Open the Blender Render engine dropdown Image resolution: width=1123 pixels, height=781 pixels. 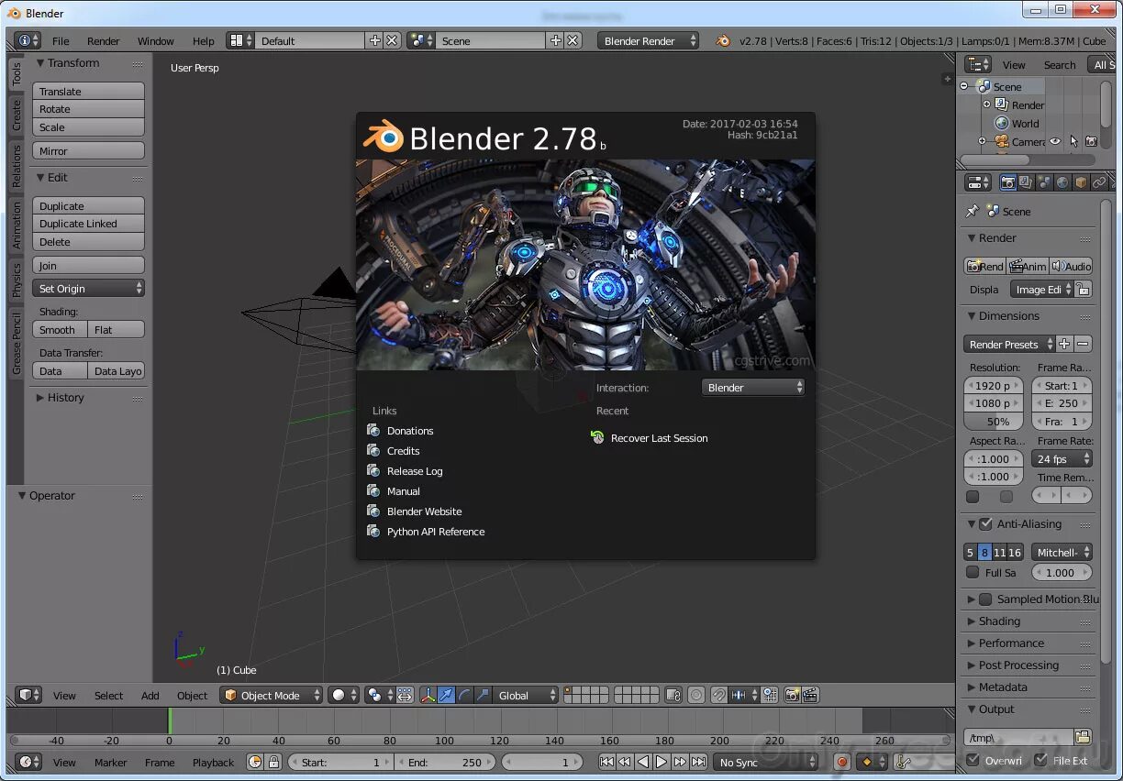(x=648, y=40)
